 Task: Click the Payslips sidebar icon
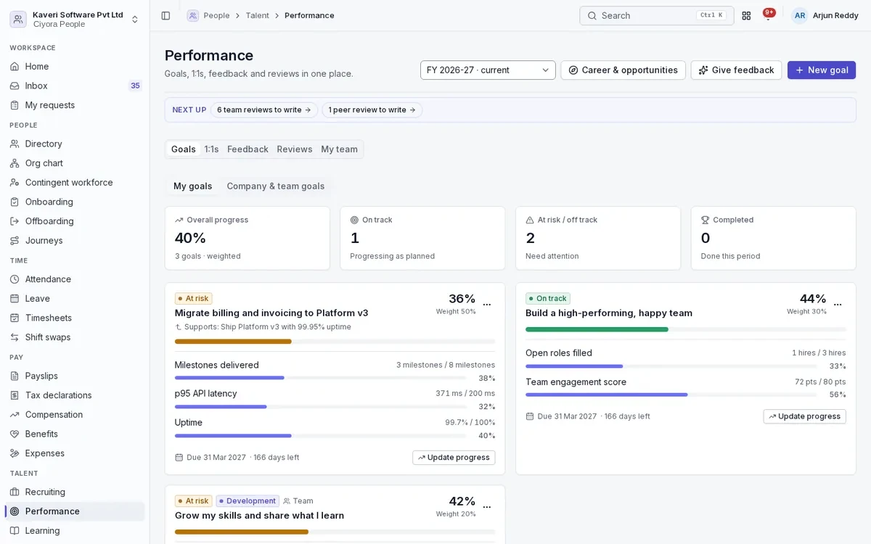[x=15, y=376]
